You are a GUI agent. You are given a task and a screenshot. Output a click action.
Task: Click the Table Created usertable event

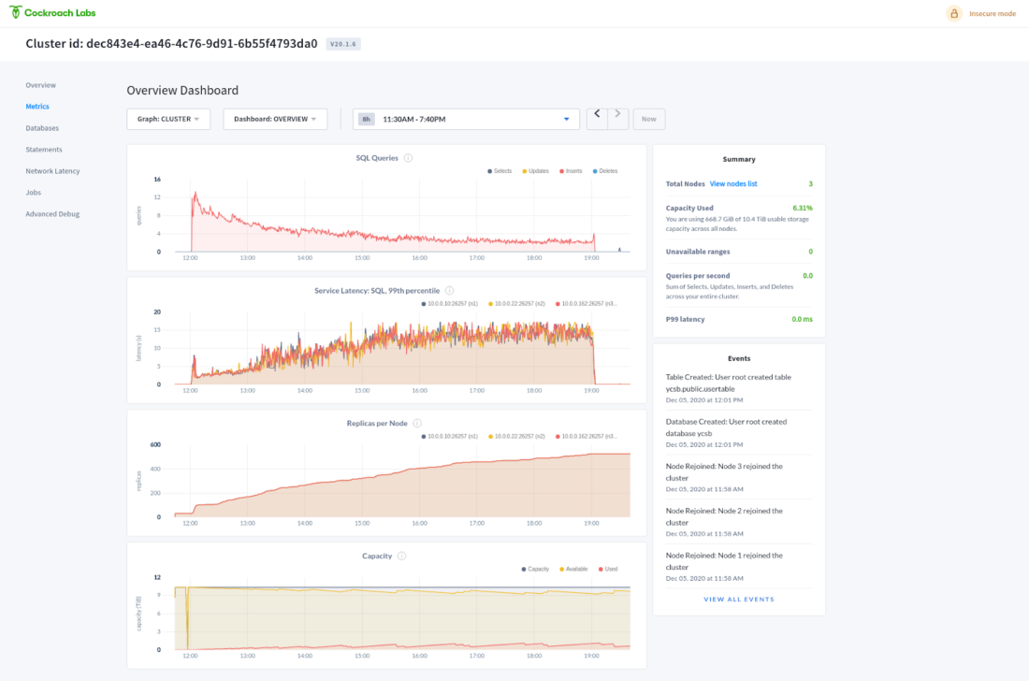click(x=739, y=387)
